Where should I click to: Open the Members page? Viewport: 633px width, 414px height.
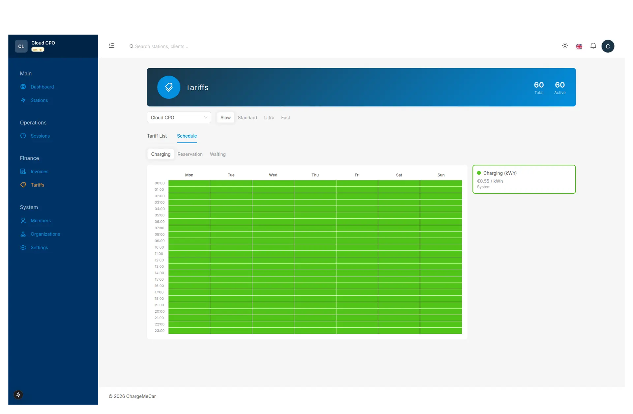[41, 221]
